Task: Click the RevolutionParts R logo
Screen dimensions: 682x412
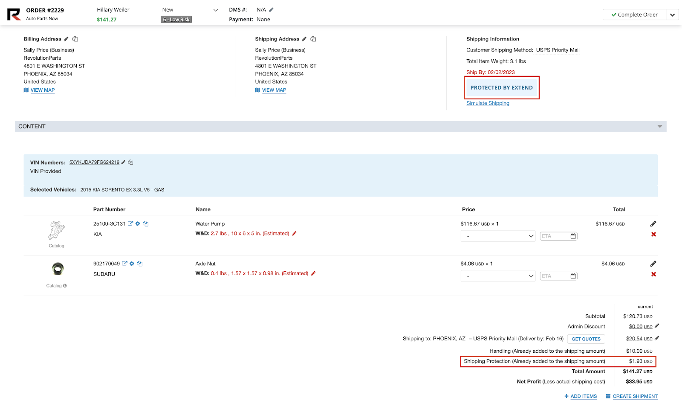Action: (14, 15)
